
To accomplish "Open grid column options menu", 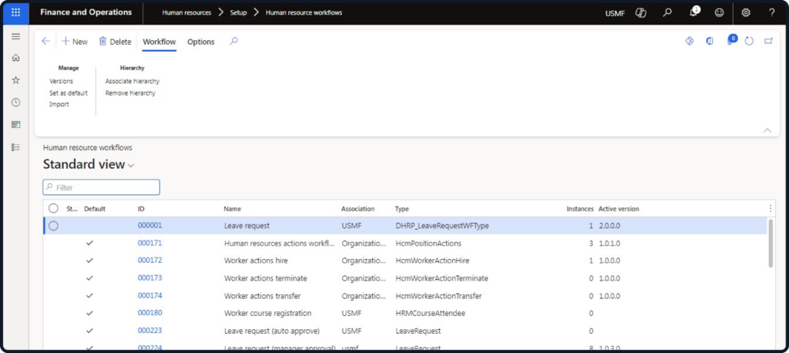I will 771,208.
